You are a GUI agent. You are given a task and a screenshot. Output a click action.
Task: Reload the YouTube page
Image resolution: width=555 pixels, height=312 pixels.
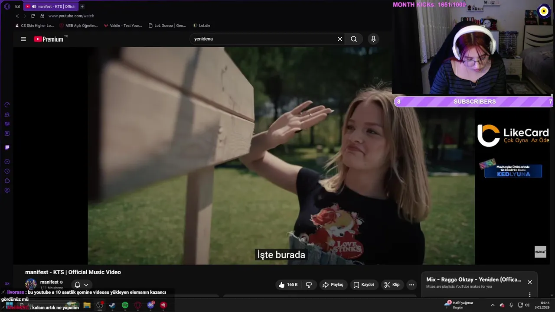pos(33,16)
